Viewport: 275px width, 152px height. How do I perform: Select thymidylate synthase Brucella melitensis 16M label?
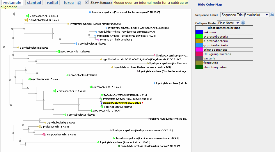[x=127, y=99]
